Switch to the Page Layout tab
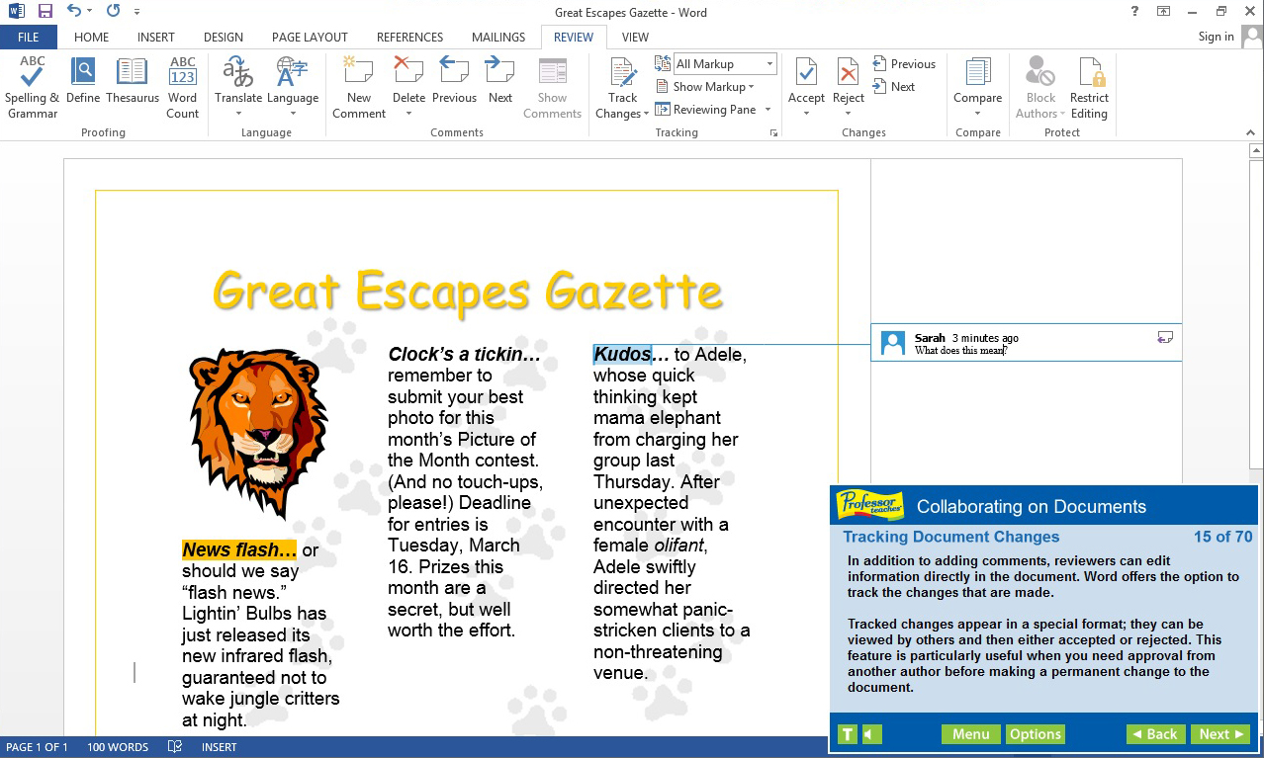Viewport: 1264px width, 758px height. [x=310, y=38]
